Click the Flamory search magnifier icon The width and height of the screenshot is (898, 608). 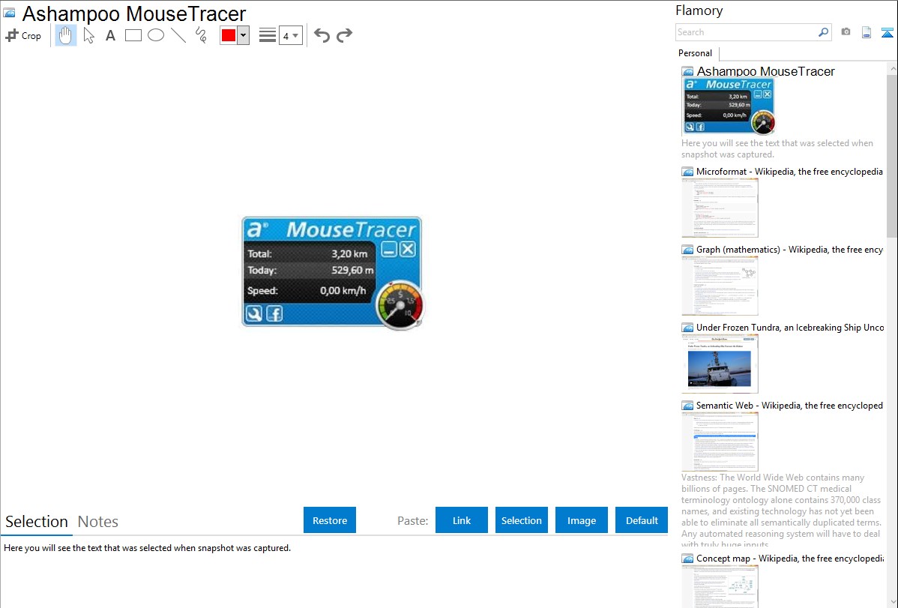[x=824, y=32]
